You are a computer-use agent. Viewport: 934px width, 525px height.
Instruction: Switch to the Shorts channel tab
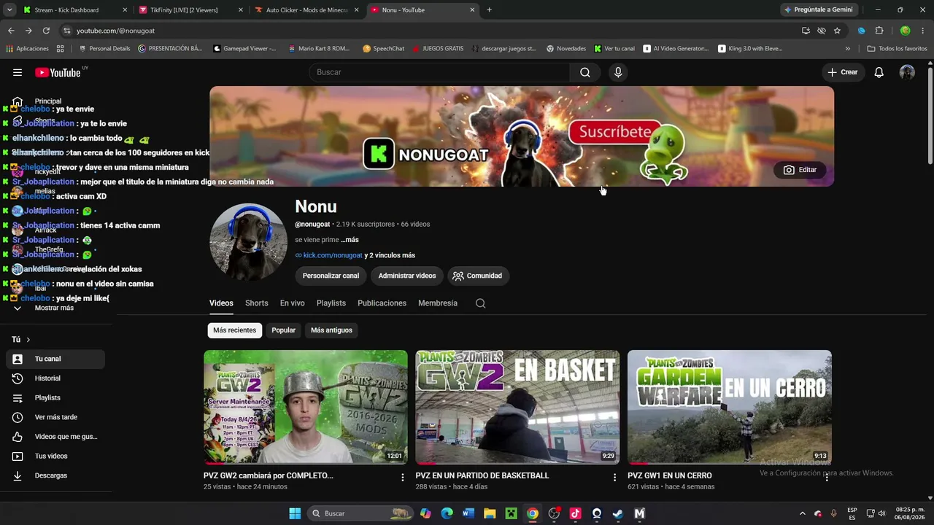coord(256,303)
